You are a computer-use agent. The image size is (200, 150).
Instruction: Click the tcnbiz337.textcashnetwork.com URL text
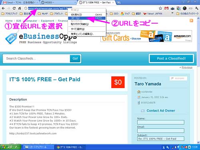point(33,134)
